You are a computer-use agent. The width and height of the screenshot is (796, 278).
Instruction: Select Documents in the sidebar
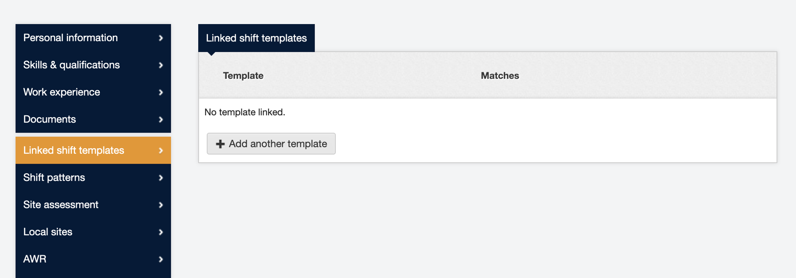pyautogui.click(x=49, y=119)
